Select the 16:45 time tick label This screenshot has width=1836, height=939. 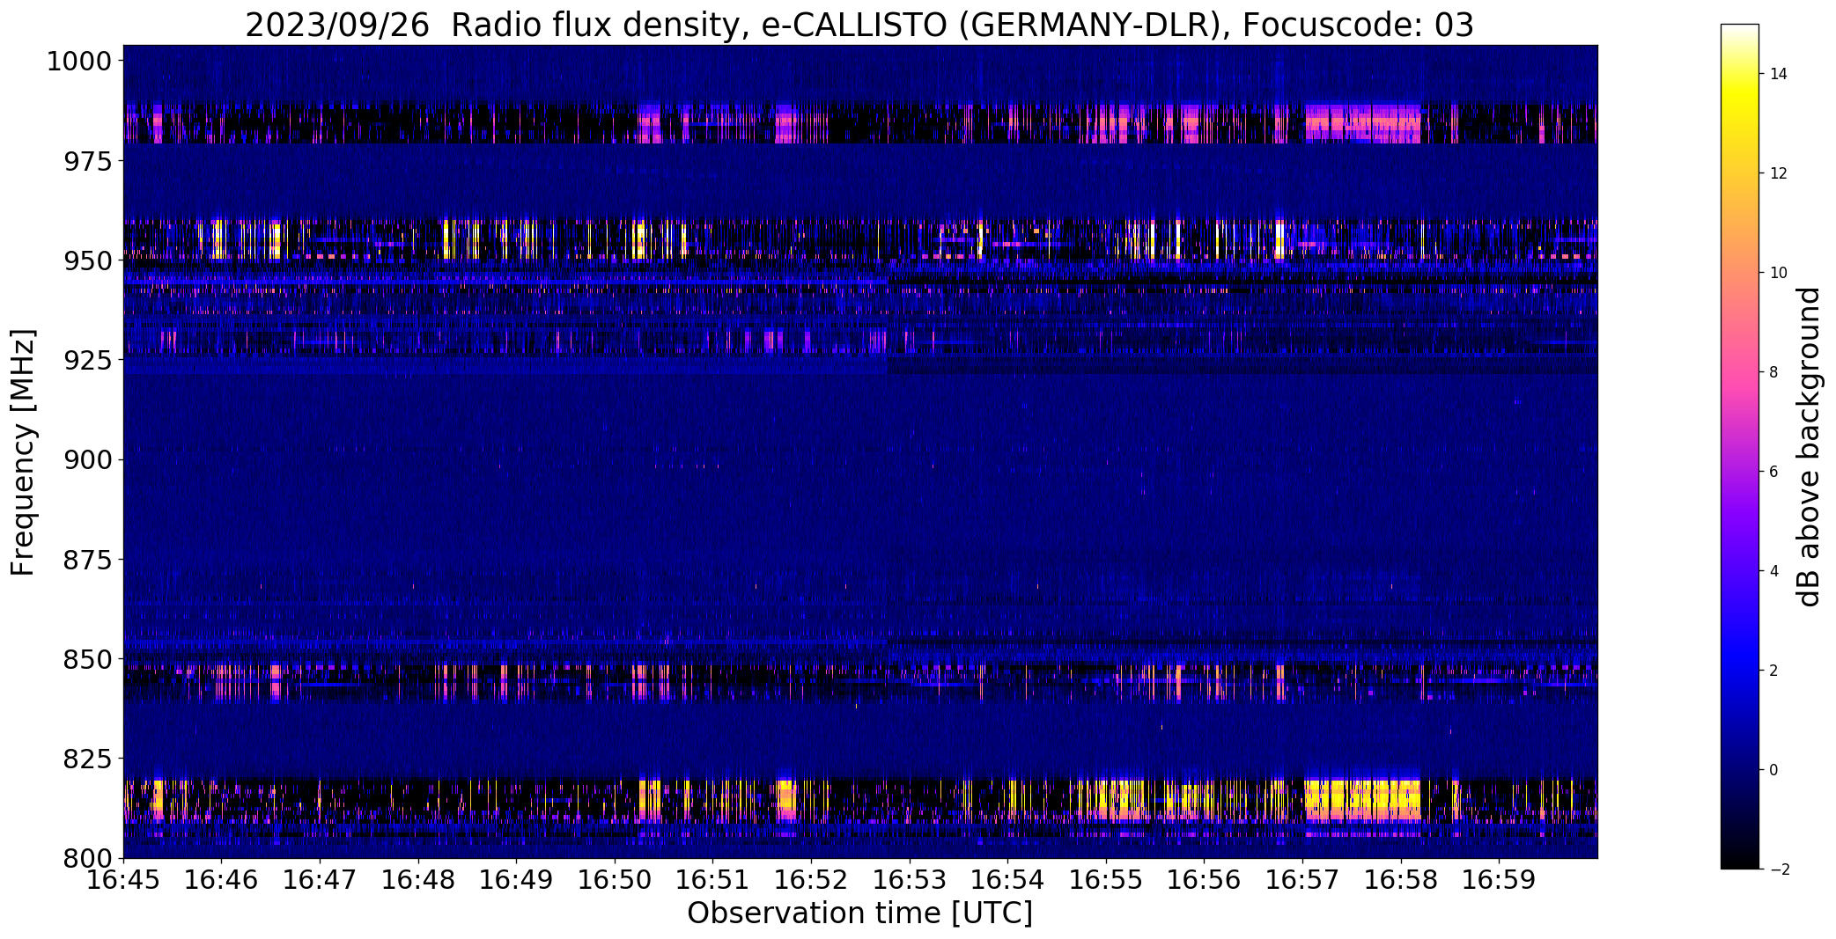pos(123,879)
